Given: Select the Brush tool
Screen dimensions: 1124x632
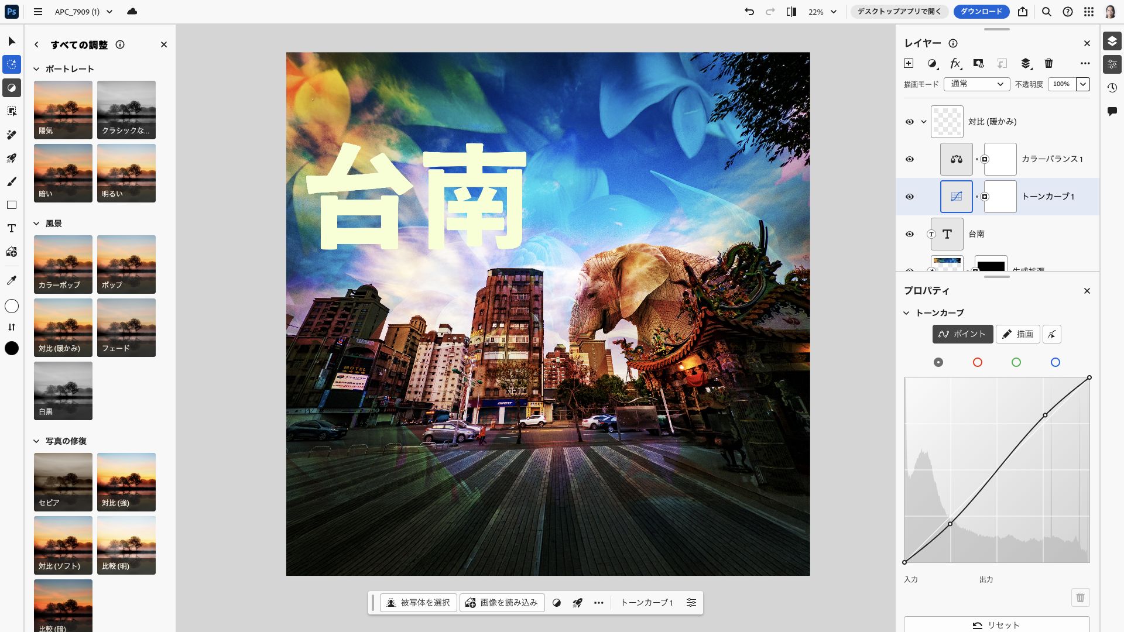Looking at the screenshot, I should (x=11, y=182).
